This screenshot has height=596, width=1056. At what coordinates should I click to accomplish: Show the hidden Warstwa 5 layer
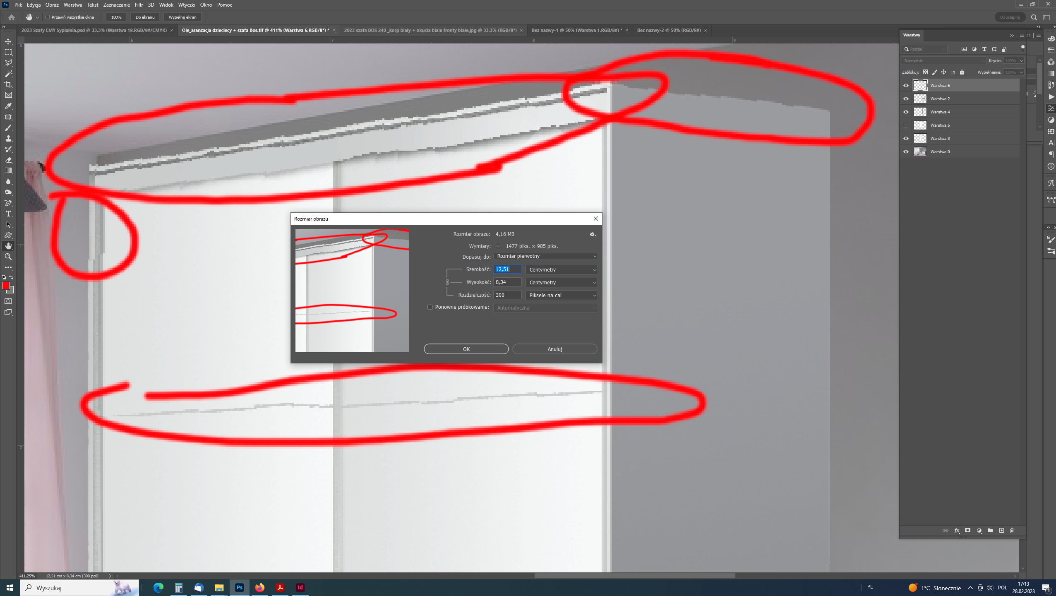[905, 125]
